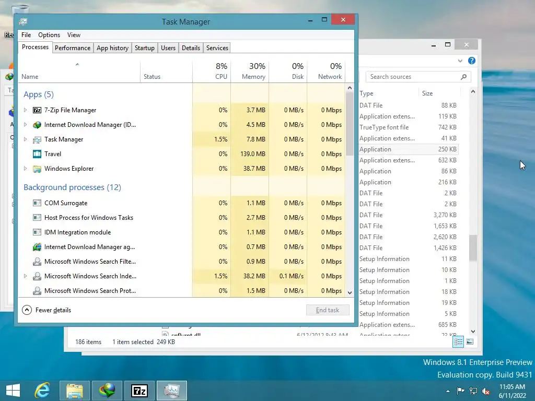535x401 pixels.
Task: Collapse view with Fewer details
Action: click(46, 310)
